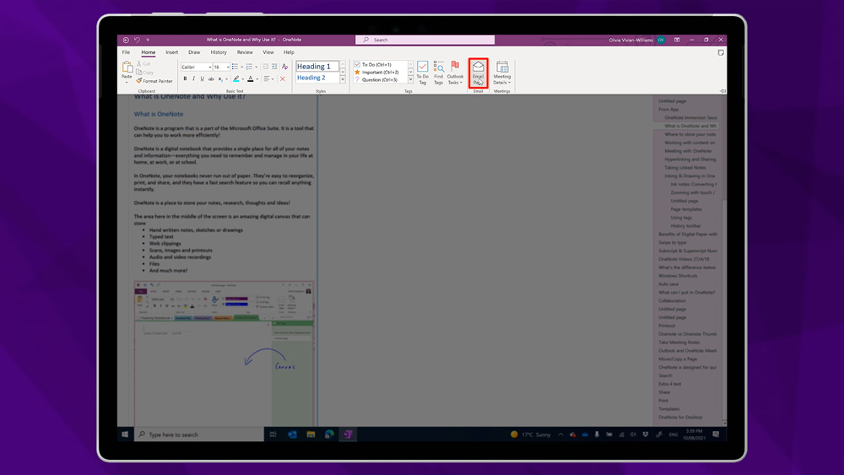Click the embedded OneNote screenshot image
844x475 pixels.
[x=224, y=354]
